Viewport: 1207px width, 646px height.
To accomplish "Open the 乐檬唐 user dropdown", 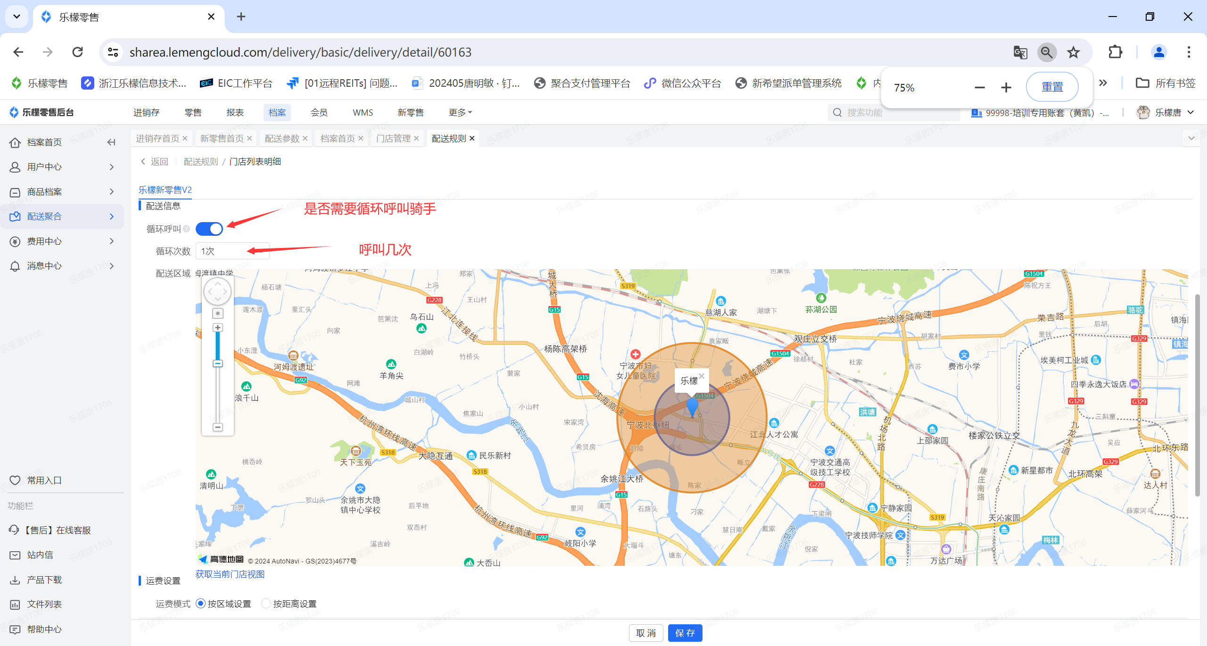I will [x=1166, y=112].
